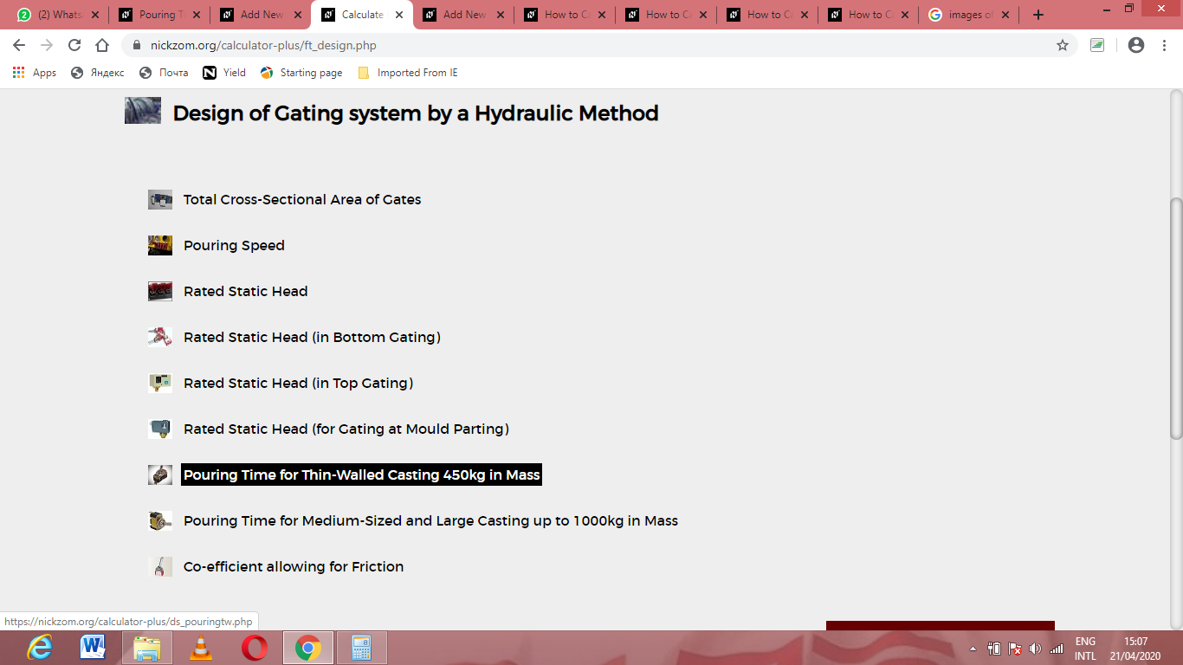The width and height of the screenshot is (1183, 665).
Task: Open a new tab with the plus button
Action: point(1038,15)
